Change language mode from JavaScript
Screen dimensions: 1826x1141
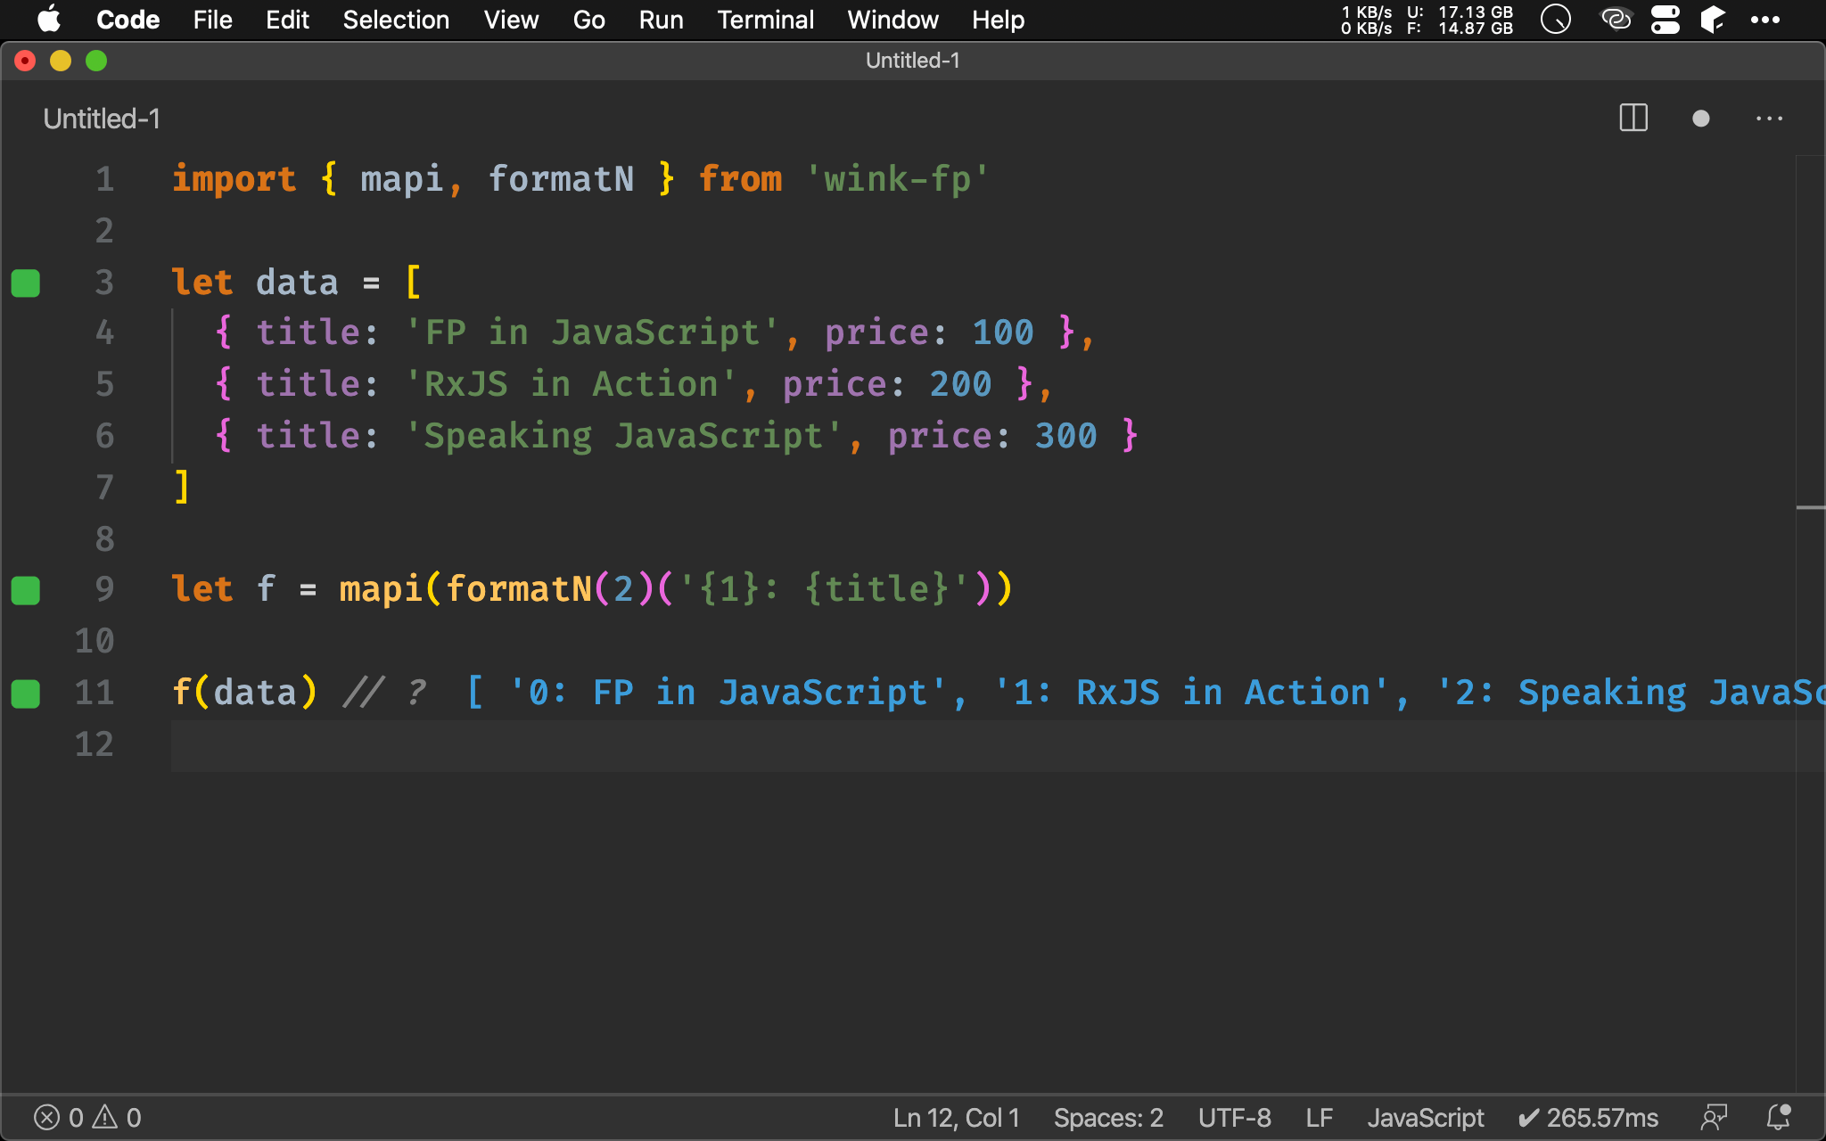(x=1426, y=1118)
